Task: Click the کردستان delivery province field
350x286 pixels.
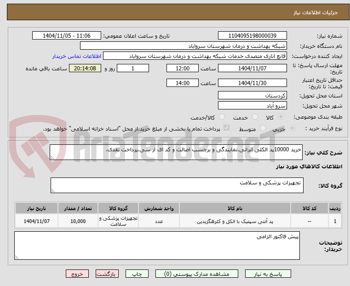Action: click(252, 96)
